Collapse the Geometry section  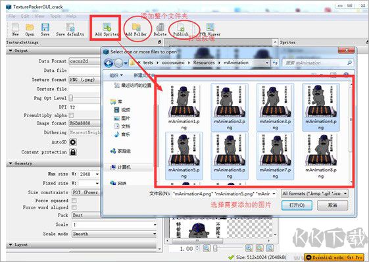pyautogui.click(x=11, y=163)
